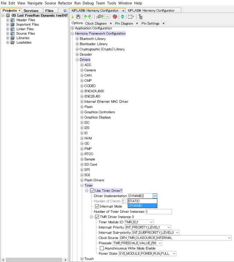Click the Number of Timer Driver Instances field
The width and height of the screenshot is (234, 262).
coord(159,212)
